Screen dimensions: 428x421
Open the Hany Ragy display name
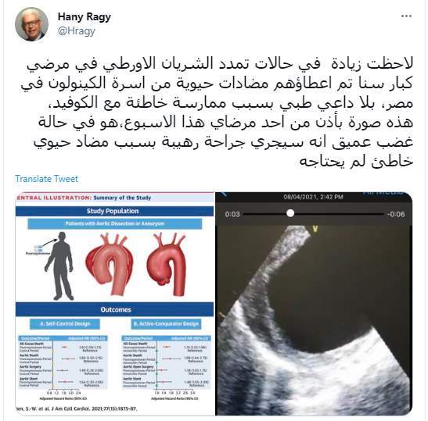84,17
